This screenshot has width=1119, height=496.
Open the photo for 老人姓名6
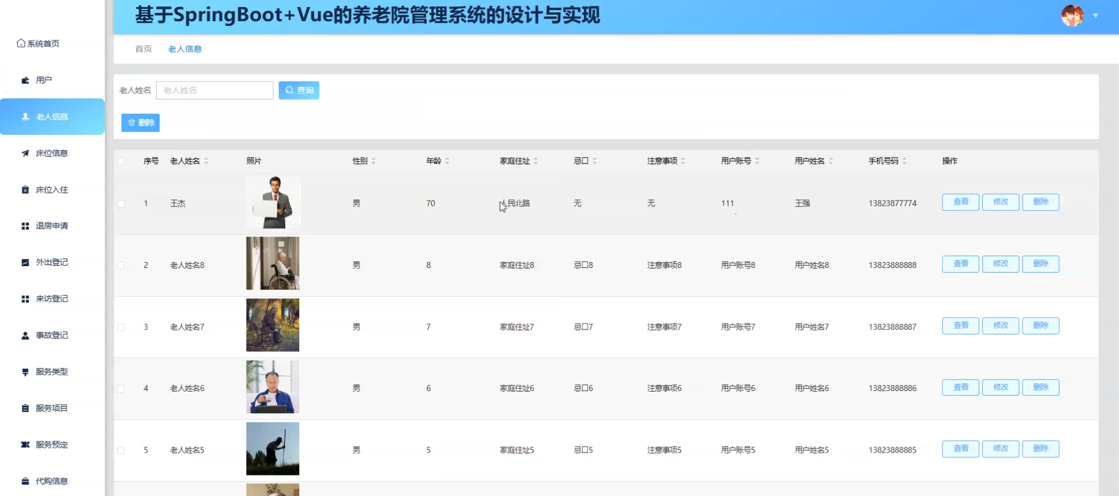pos(273,387)
